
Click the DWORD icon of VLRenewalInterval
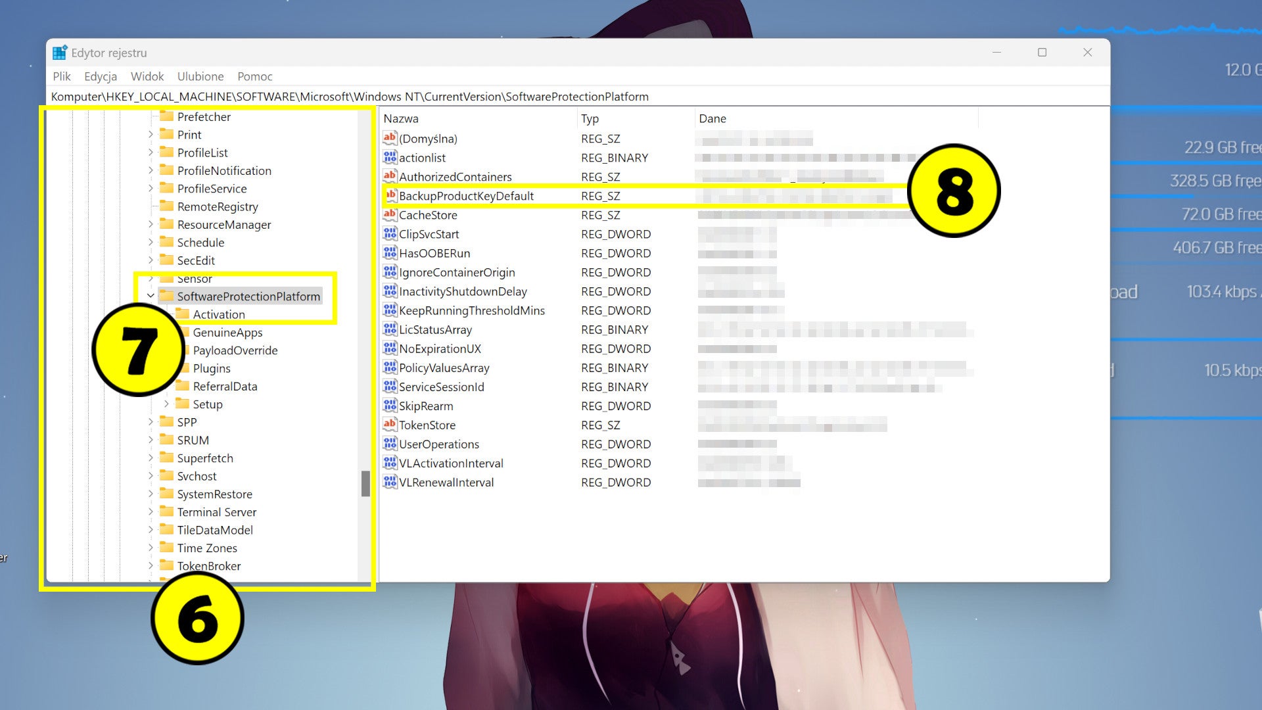click(390, 481)
